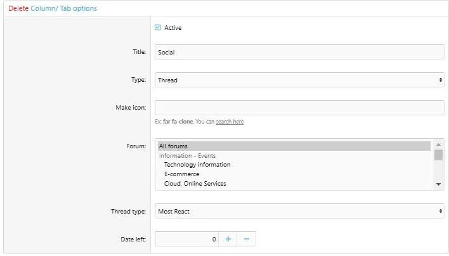Increase Date left with plus button

228,239
